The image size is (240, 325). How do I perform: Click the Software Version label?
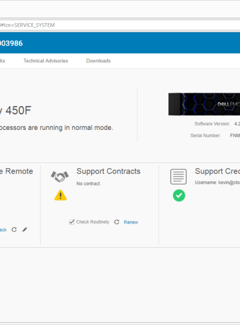(212, 123)
